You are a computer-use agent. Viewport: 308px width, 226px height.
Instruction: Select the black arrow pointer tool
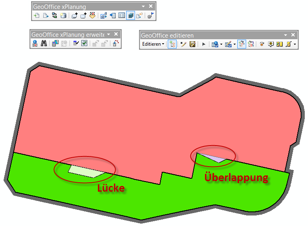tap(204, 44)
